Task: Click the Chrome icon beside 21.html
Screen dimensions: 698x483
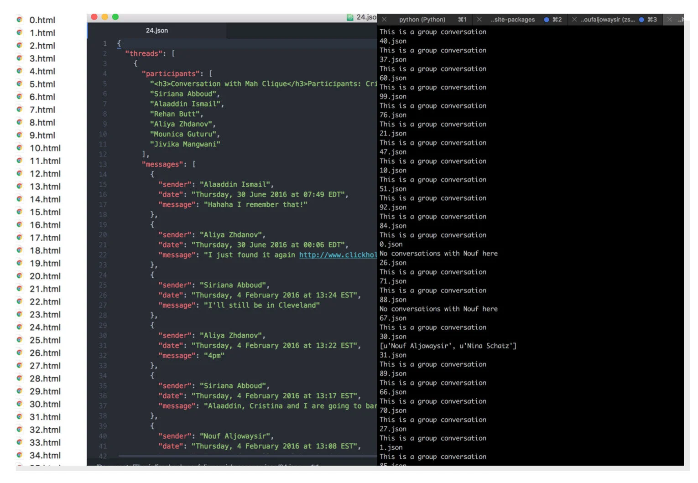Action: coord(20,288)
